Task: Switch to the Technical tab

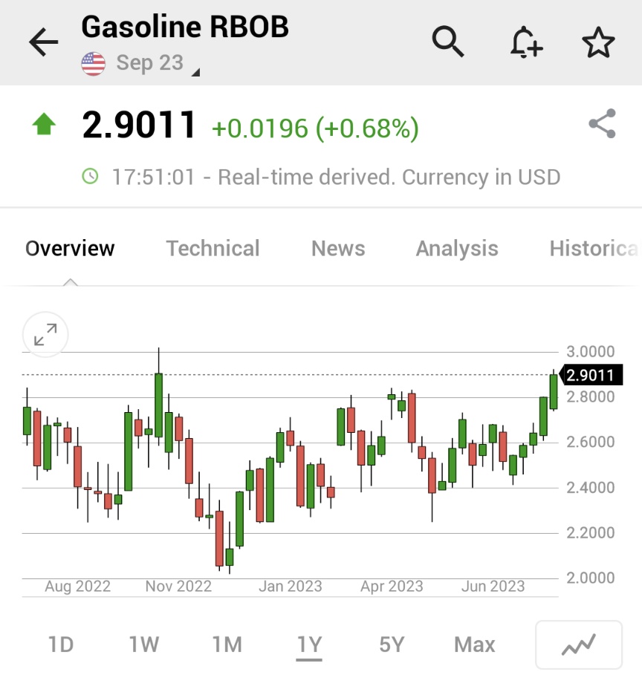Action: click(x=213, y=249)
